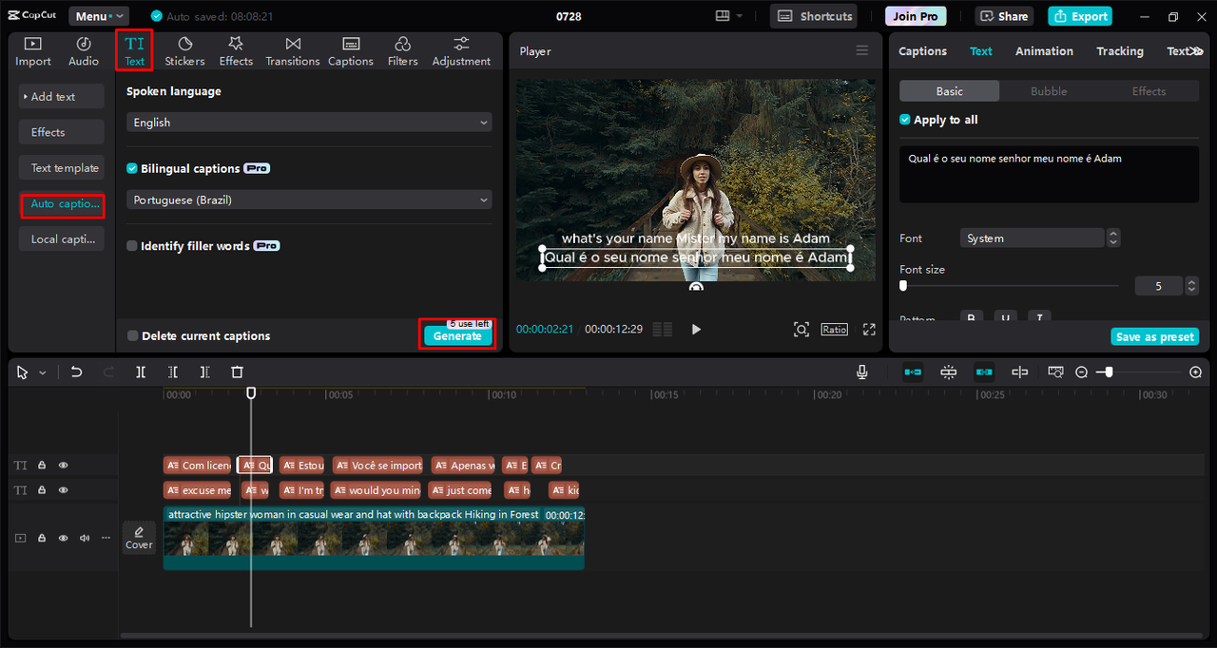Click the microphone record voiceover icon
Viewport: 1217px width, 648px height.
pyautogui.click(x=862, y=372)
